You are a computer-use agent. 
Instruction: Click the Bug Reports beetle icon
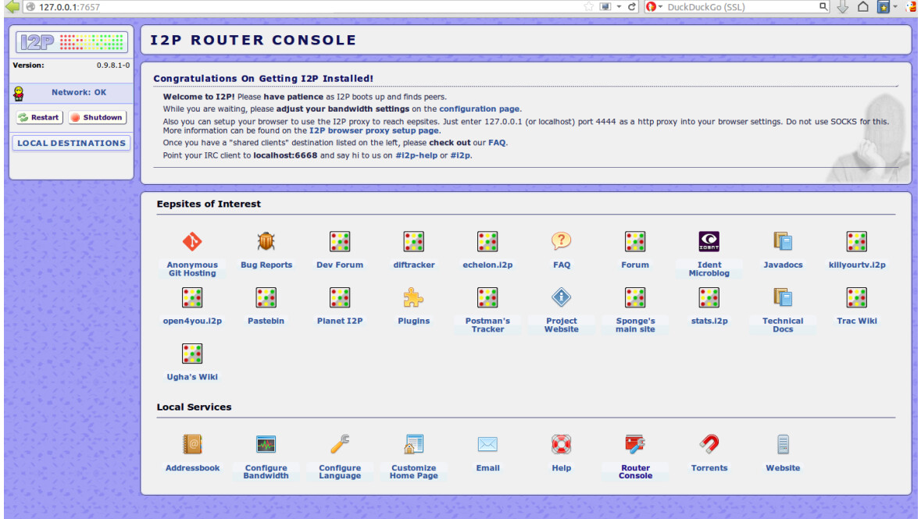pyautogui.click(x=266, y=241)
